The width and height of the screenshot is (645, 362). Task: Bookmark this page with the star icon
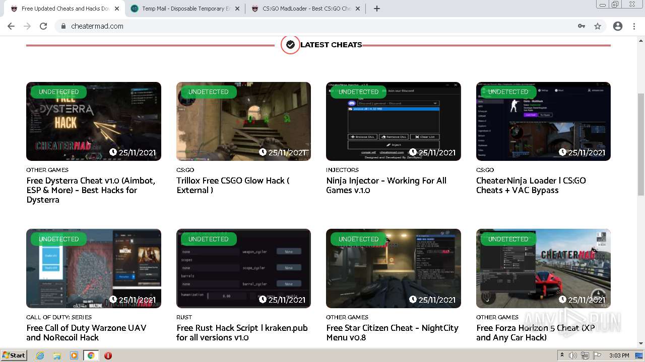click(598, 26)
